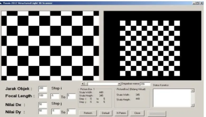Click the Focal Length input field

coord(43,96)
